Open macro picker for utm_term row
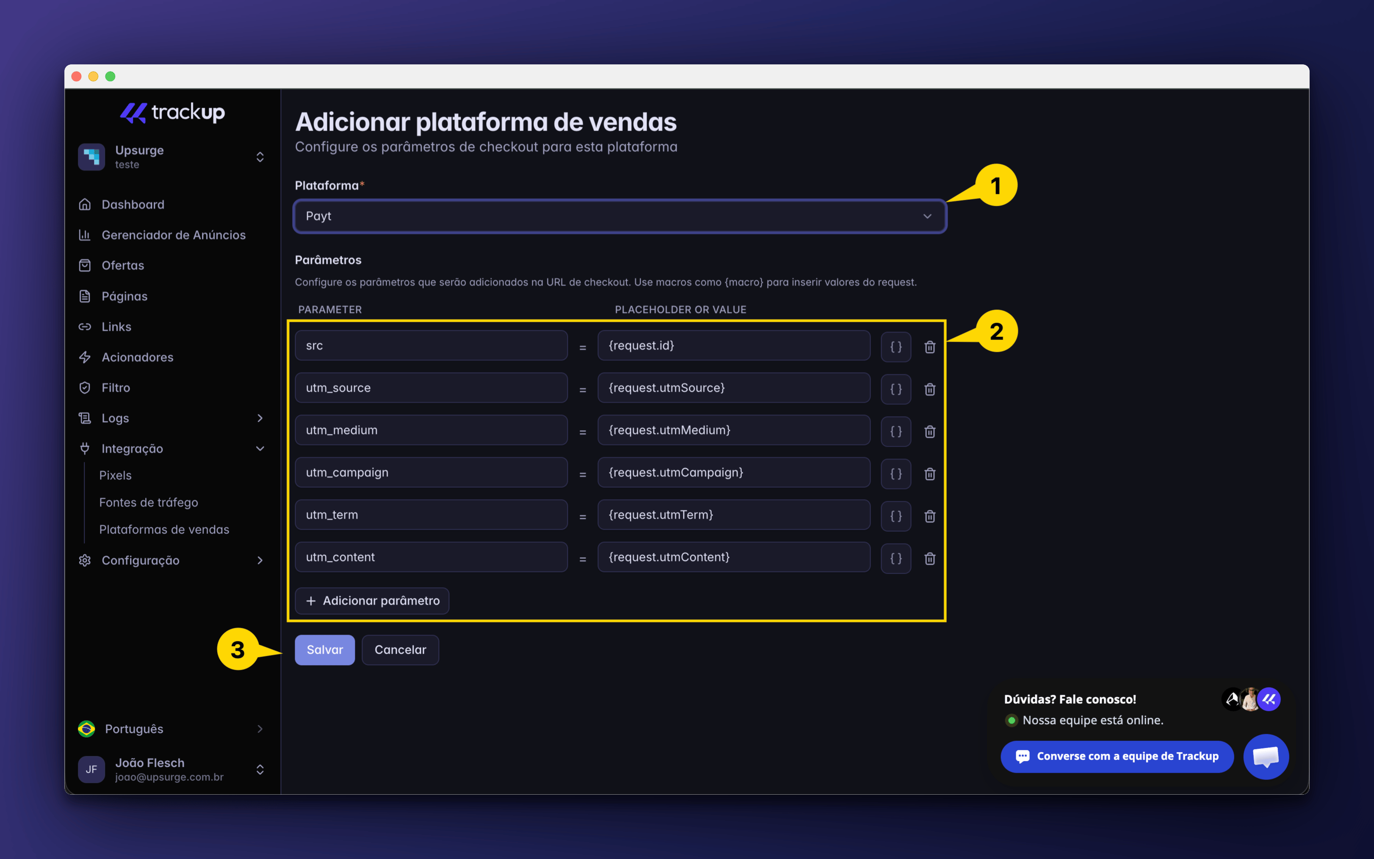 (x=896, y=516)
